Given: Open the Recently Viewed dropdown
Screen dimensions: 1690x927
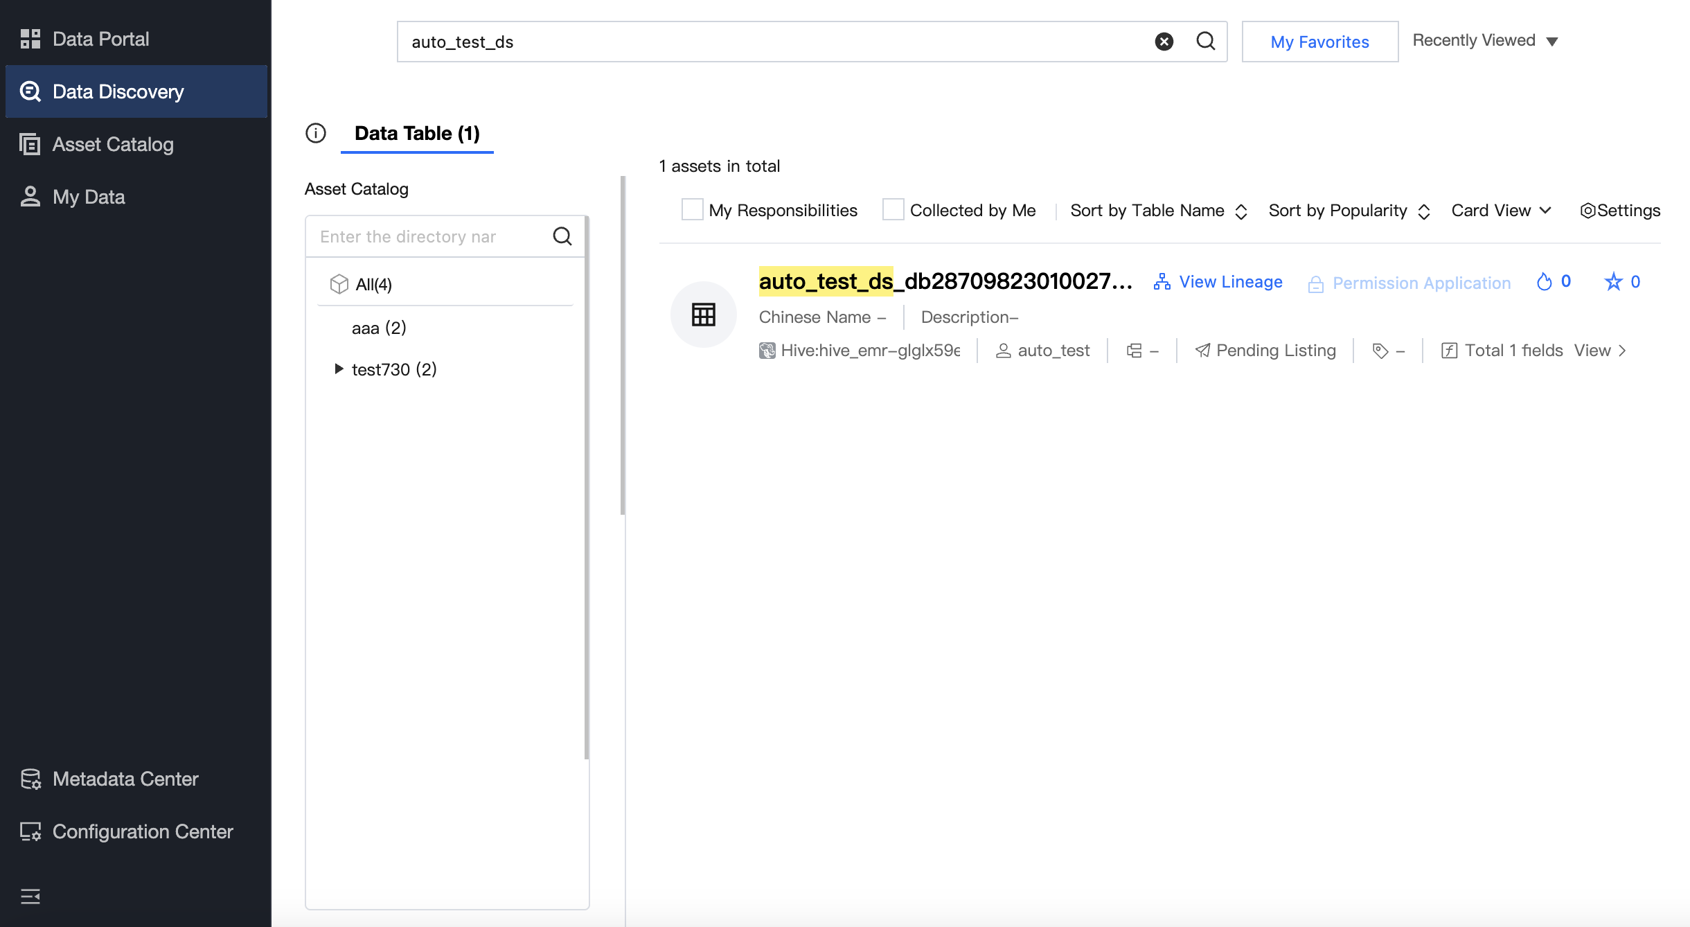Looking at the screenshot, I should 1485,41.
